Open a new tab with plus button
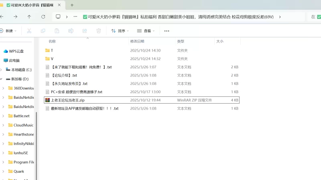Viewport: 321px width, 180px height. [72, 5]
